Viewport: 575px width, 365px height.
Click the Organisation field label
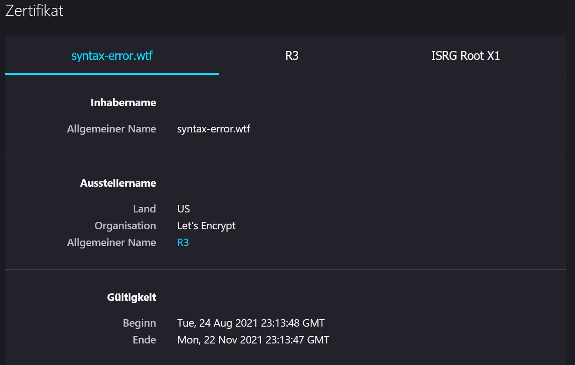point(125,226)
